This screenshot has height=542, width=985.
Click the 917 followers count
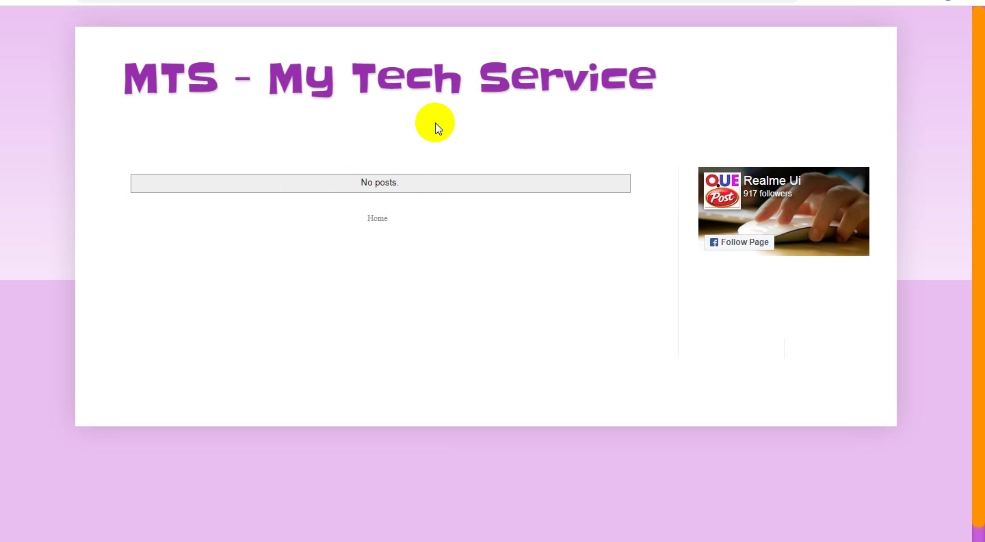coord(767,194)
